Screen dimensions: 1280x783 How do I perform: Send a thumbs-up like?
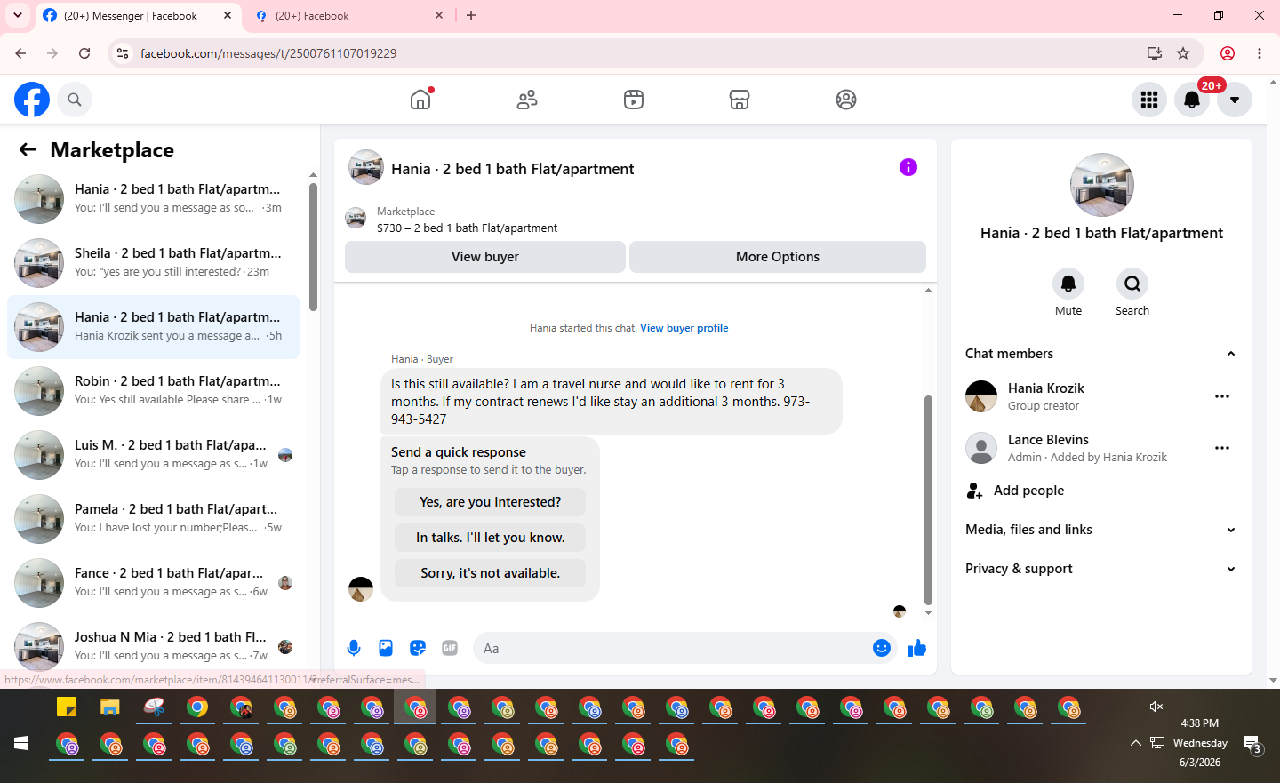pos(917,648)
